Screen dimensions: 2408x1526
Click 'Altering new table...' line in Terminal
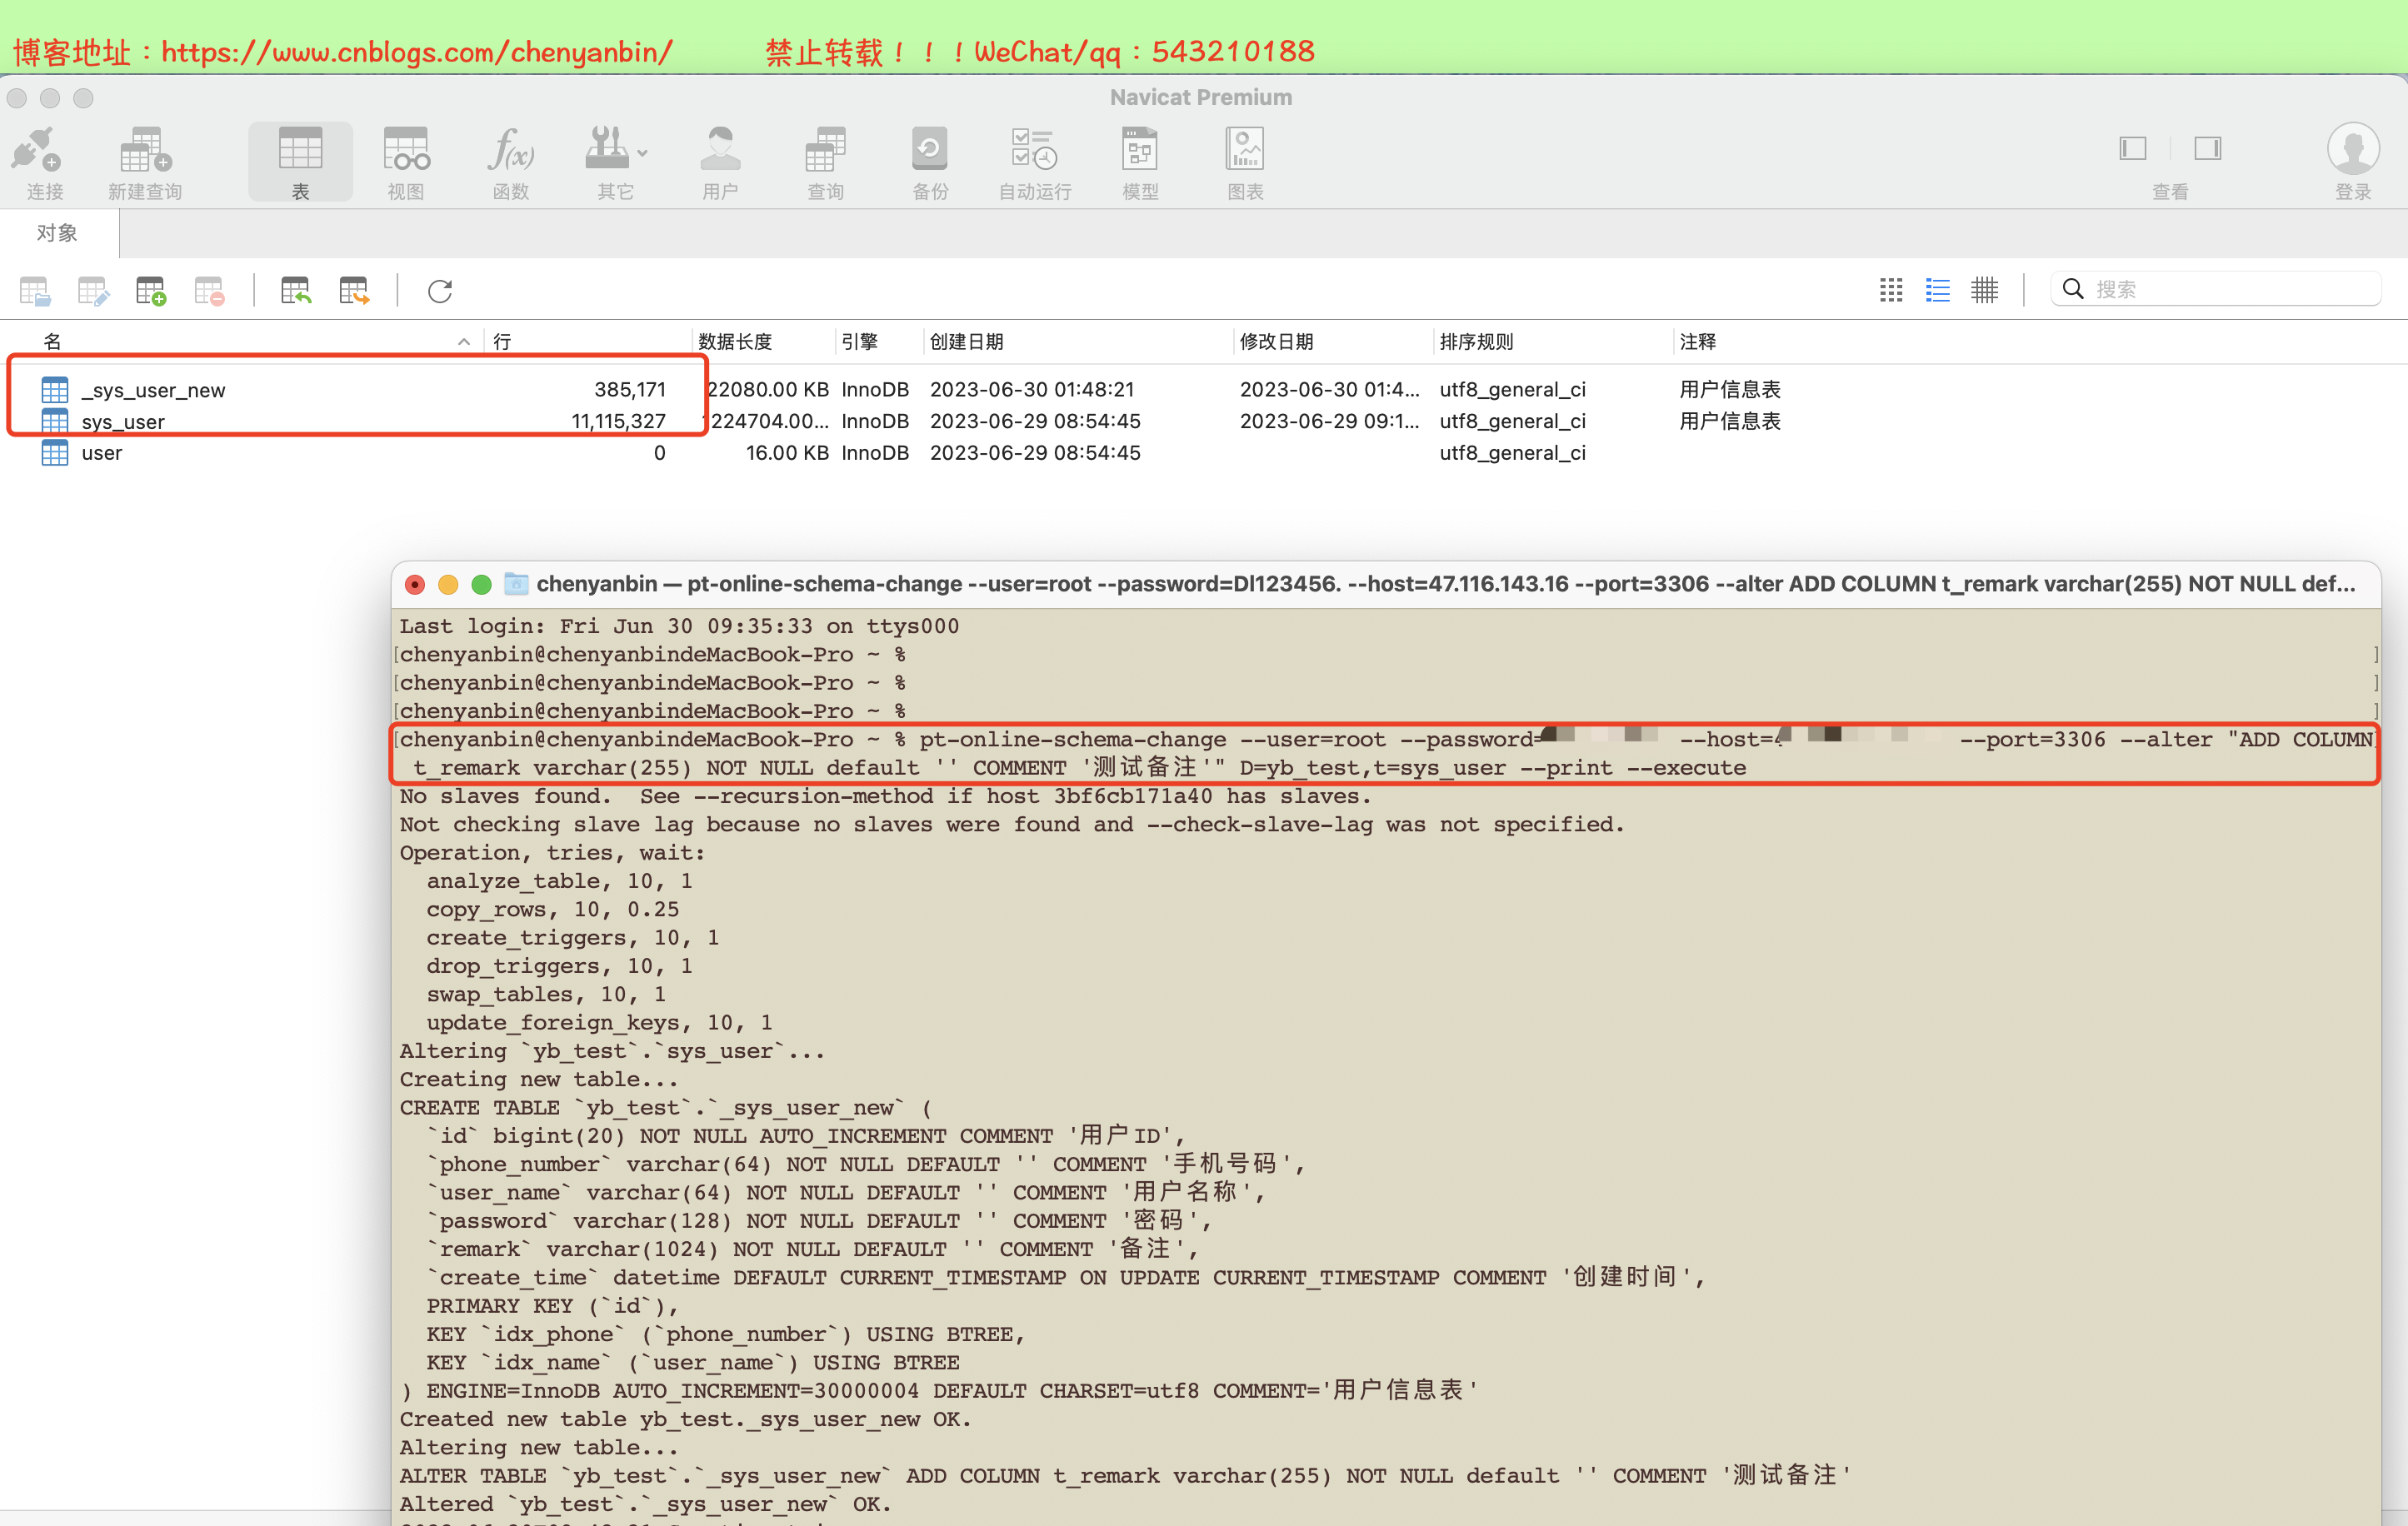coord(539,1447)
